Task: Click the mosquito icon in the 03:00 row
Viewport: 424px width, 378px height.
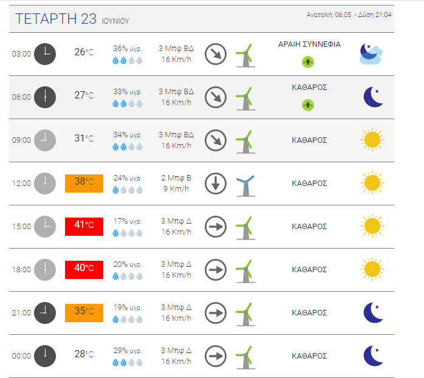Action: [308, 62]
